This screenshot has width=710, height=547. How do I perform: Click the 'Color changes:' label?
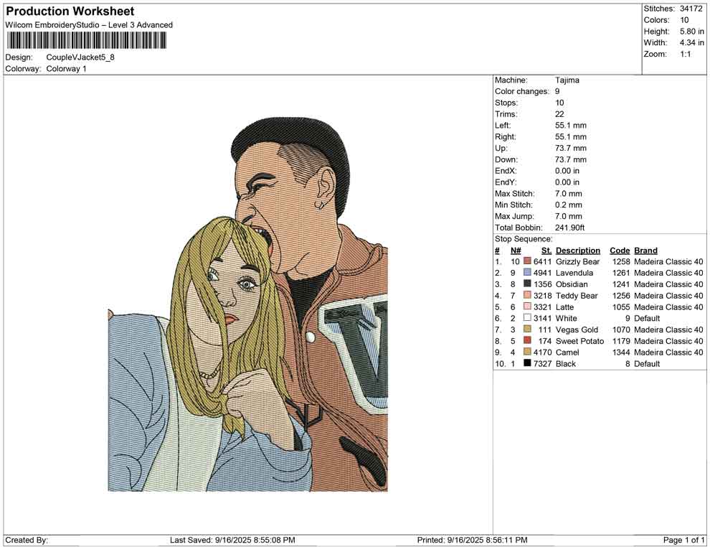pyautogui.click(x=521, y=92)
